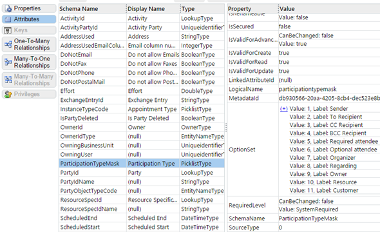This screenshot has height=232, width=380.
Task: Click the One-To-Many Relationships icon
Action: [x=8, y=44]
